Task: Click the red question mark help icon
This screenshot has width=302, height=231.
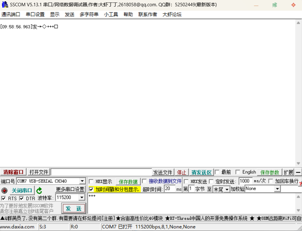Action: [300, 185]
